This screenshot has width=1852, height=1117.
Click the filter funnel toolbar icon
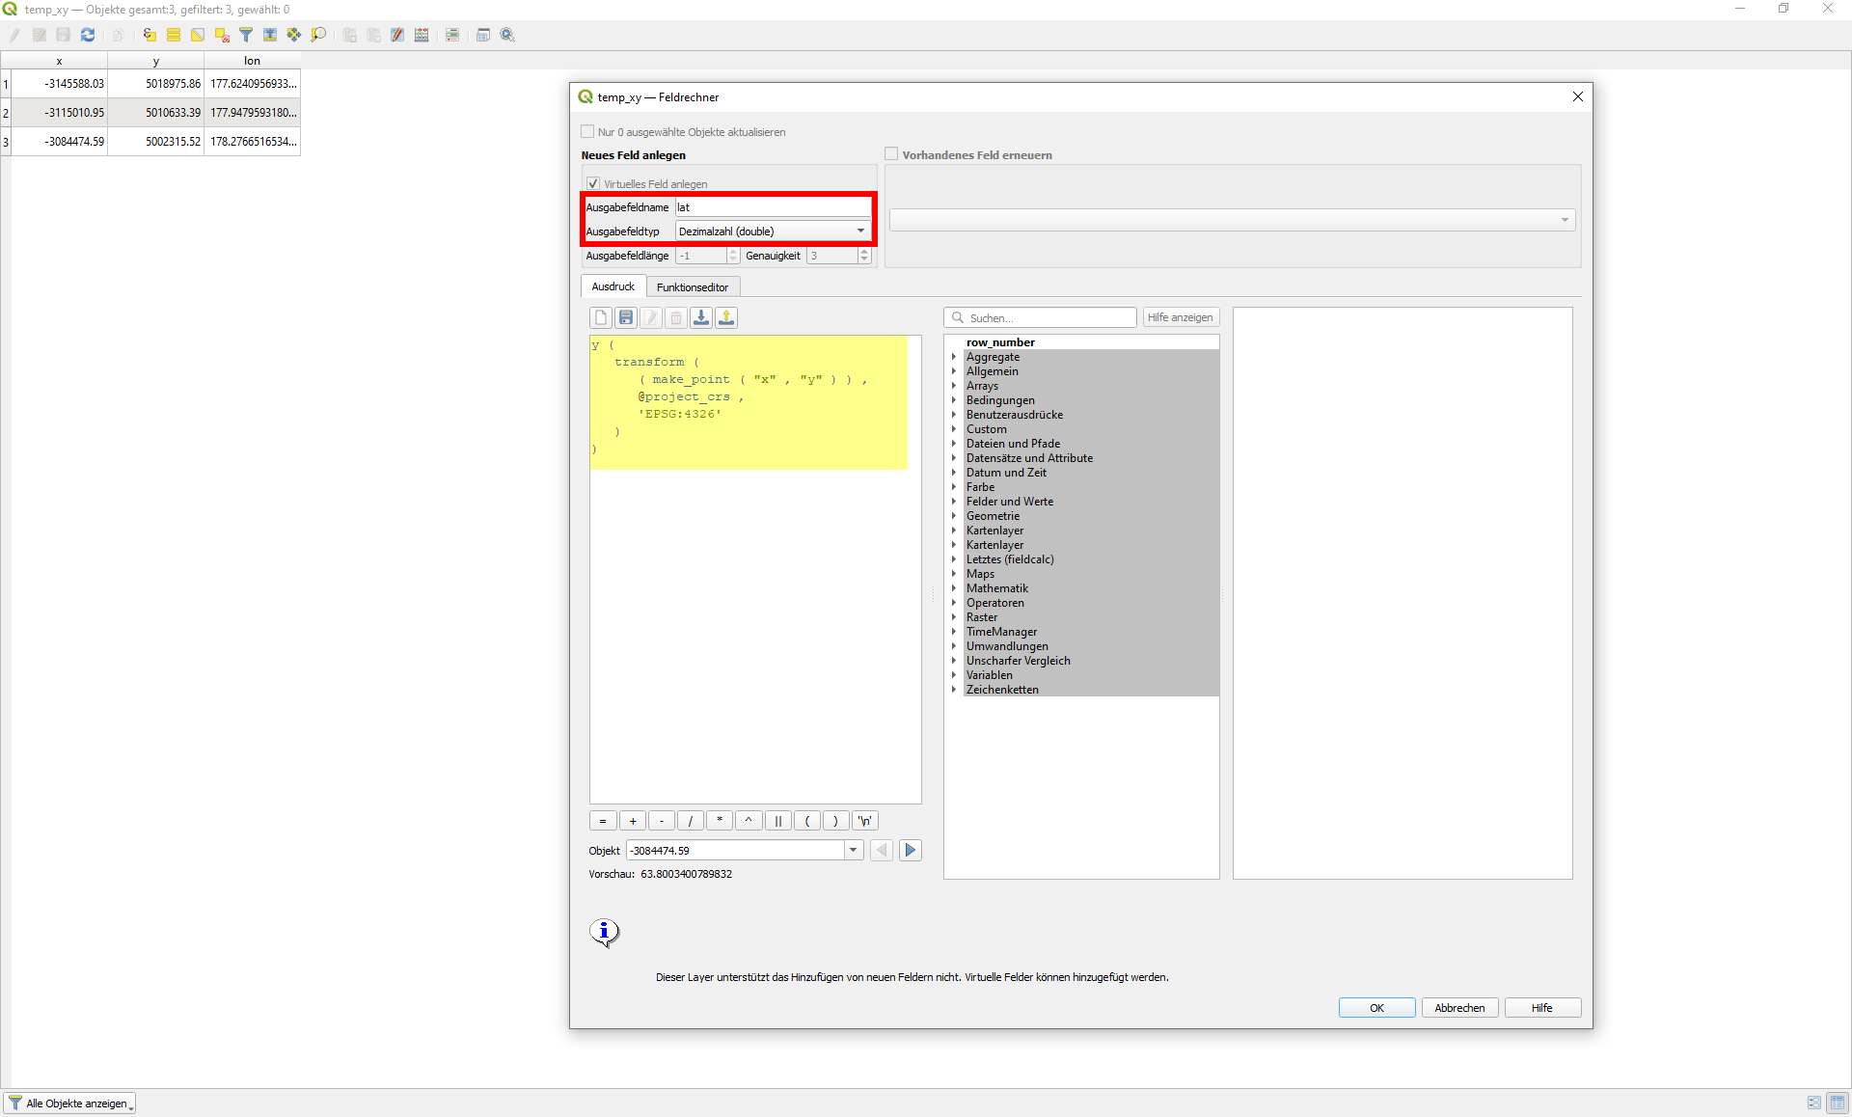246,35
